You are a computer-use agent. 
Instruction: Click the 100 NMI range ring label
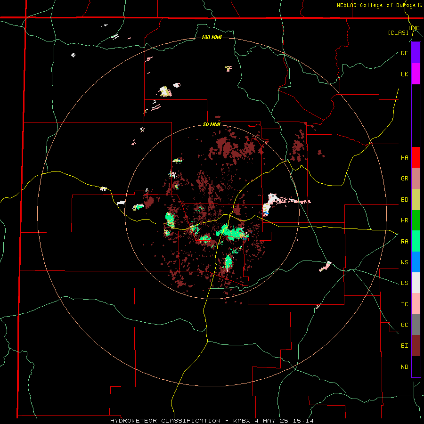coord(212,37)
